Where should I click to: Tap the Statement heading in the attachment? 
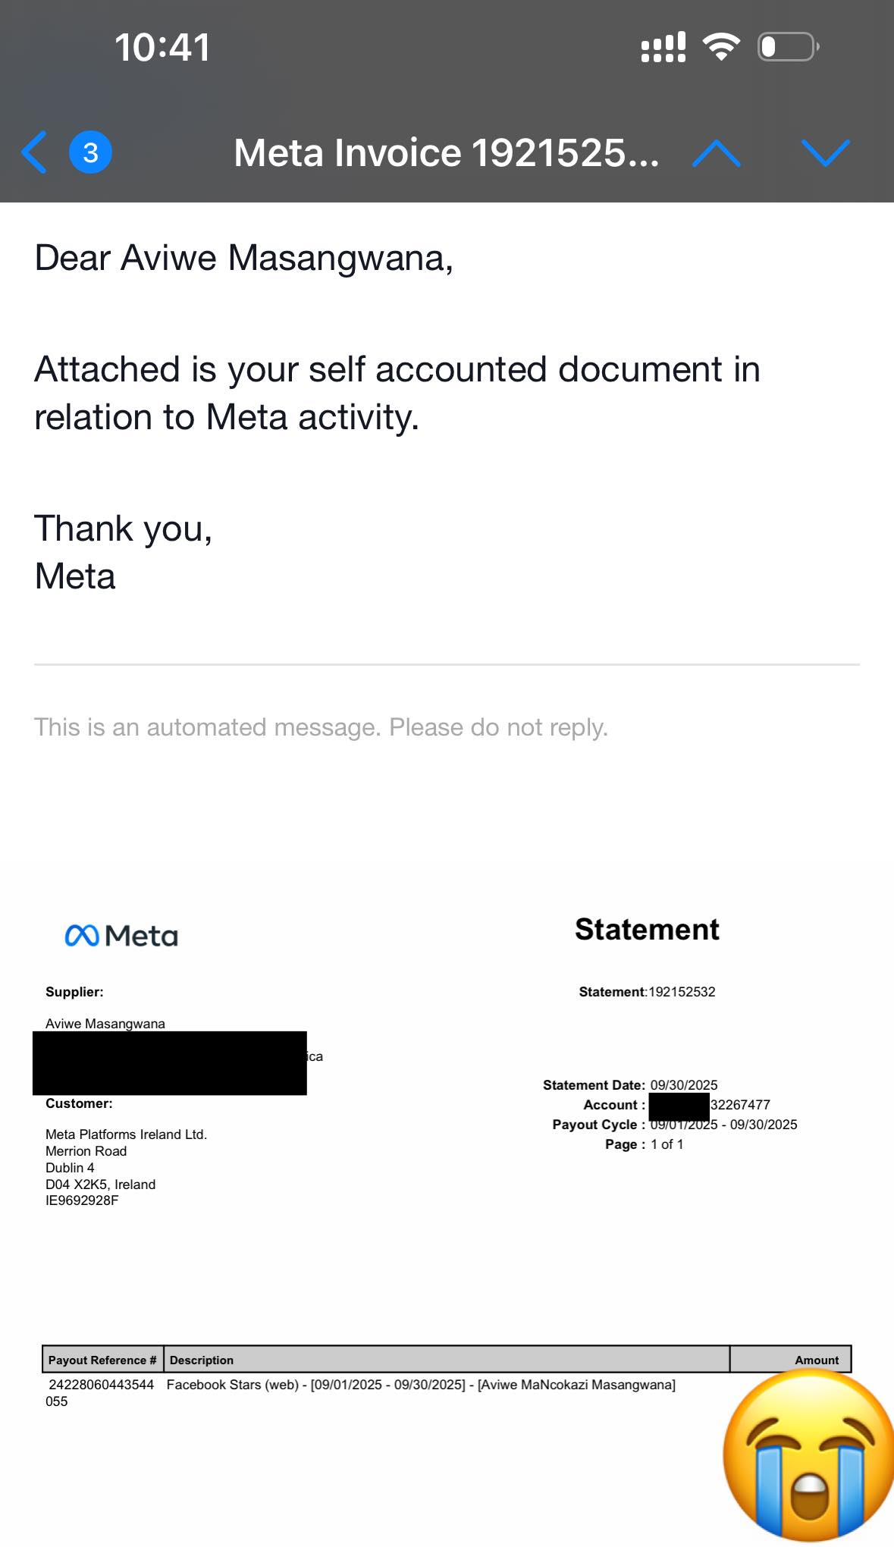click(647, 930)
